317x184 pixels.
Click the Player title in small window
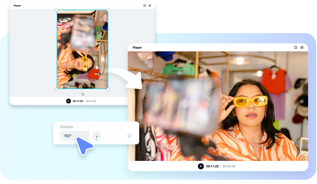pyautogui.click(x=17, y=6)
